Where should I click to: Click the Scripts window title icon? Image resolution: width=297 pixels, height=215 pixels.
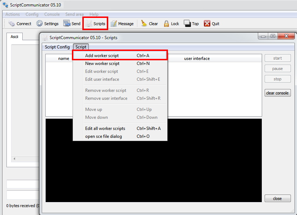click(x=45, y=38)
